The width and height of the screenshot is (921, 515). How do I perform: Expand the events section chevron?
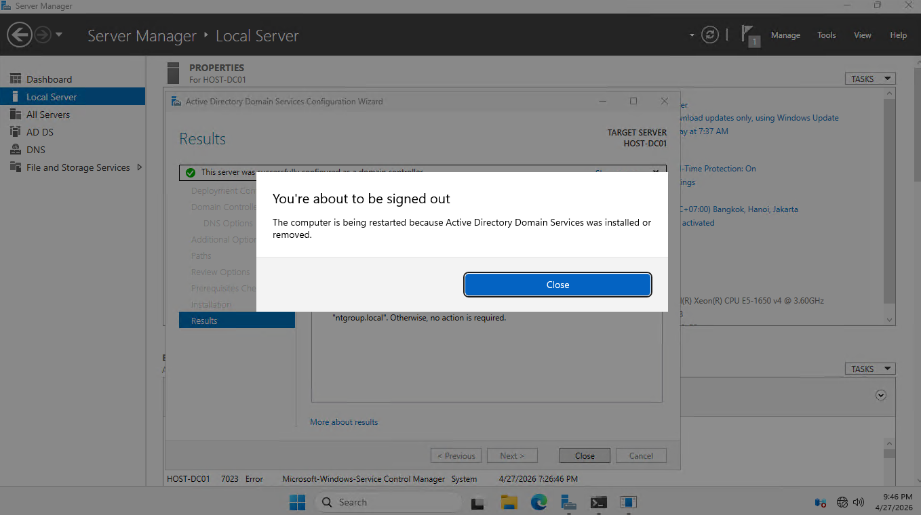click(880, 395)
